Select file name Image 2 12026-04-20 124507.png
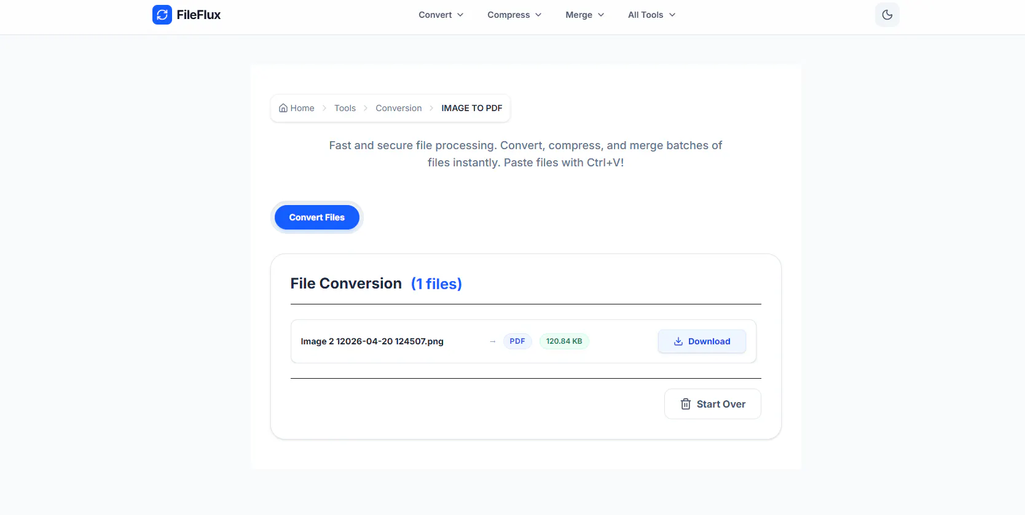 pyautogui.click(x=372, y=341)
